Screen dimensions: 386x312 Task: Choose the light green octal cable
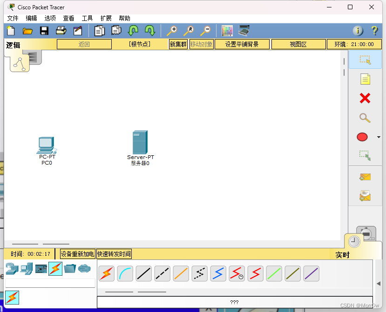pos(274,273)
